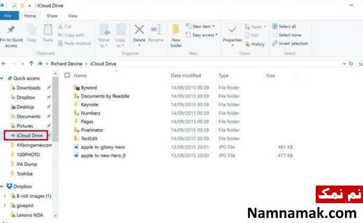The image size is (363, 223).
Task: Sort by the Name column header
Action: pos(80,76)
